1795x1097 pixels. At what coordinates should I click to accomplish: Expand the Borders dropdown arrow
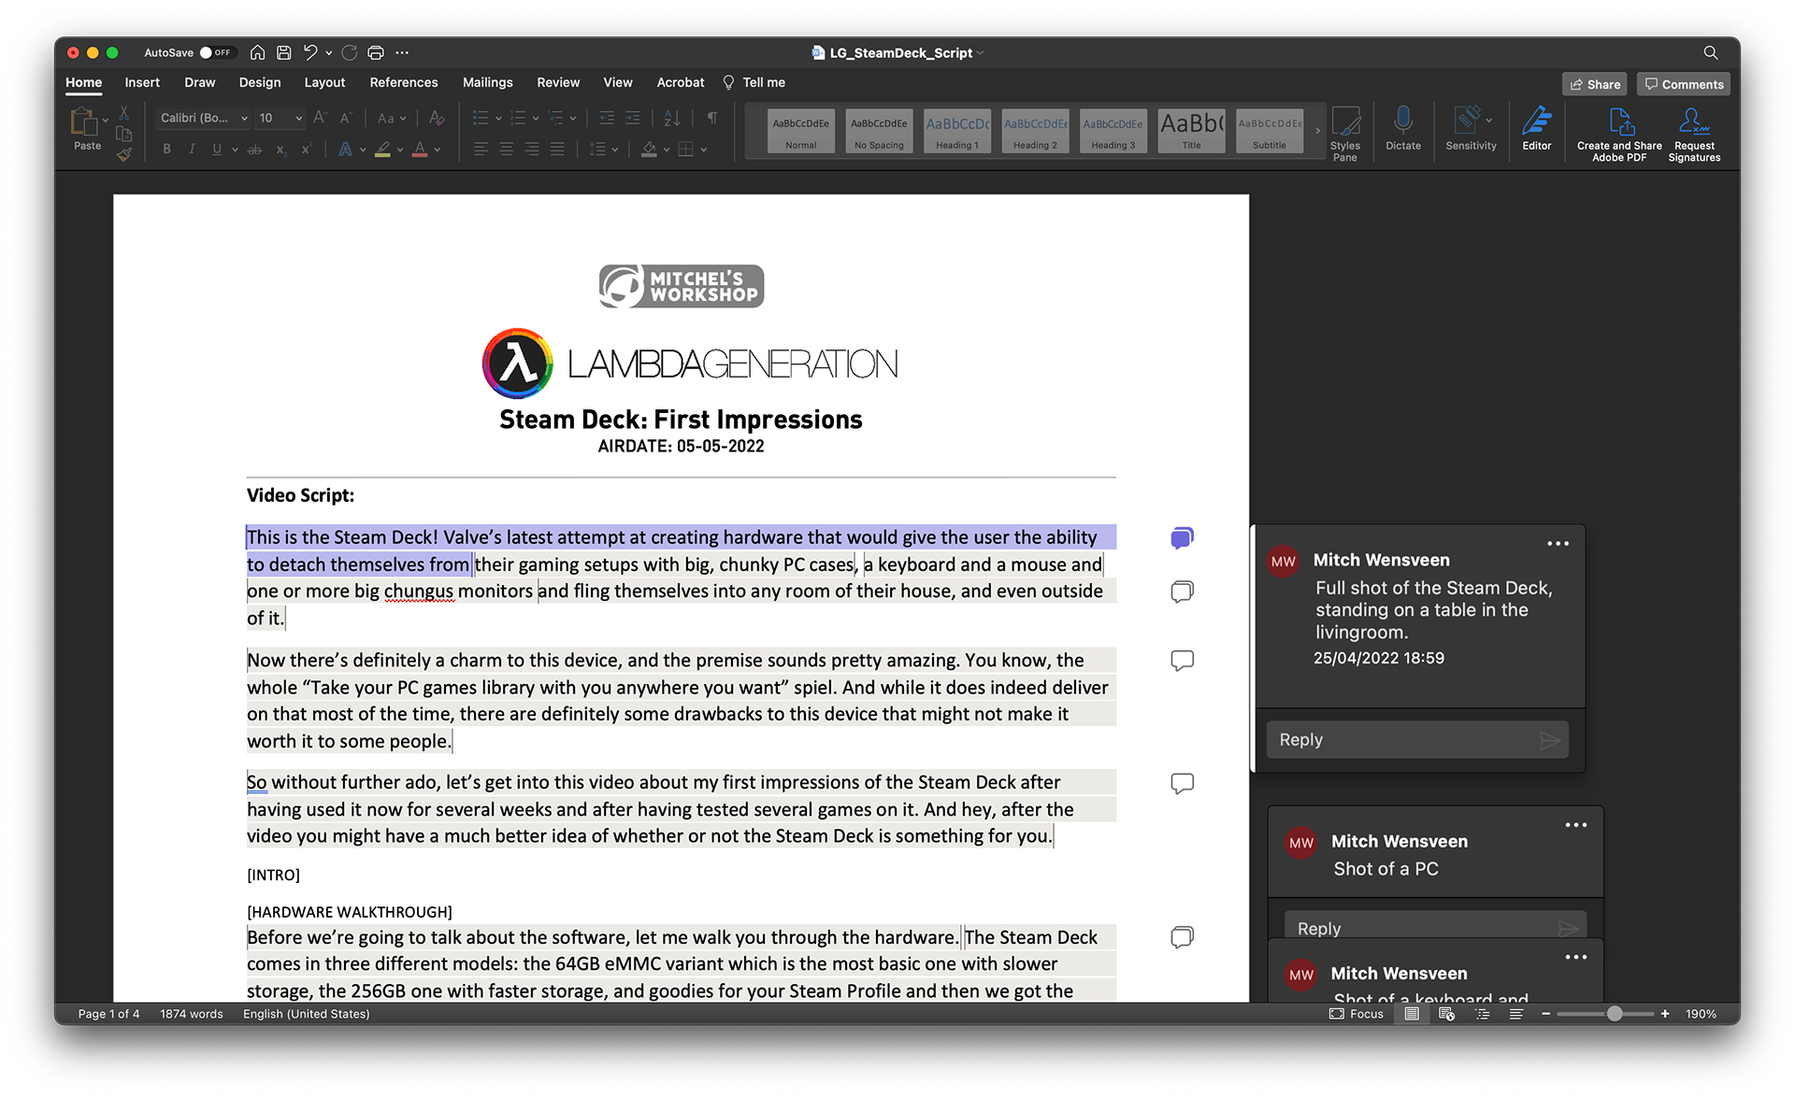pyautogui.click(x=704, y=150)
